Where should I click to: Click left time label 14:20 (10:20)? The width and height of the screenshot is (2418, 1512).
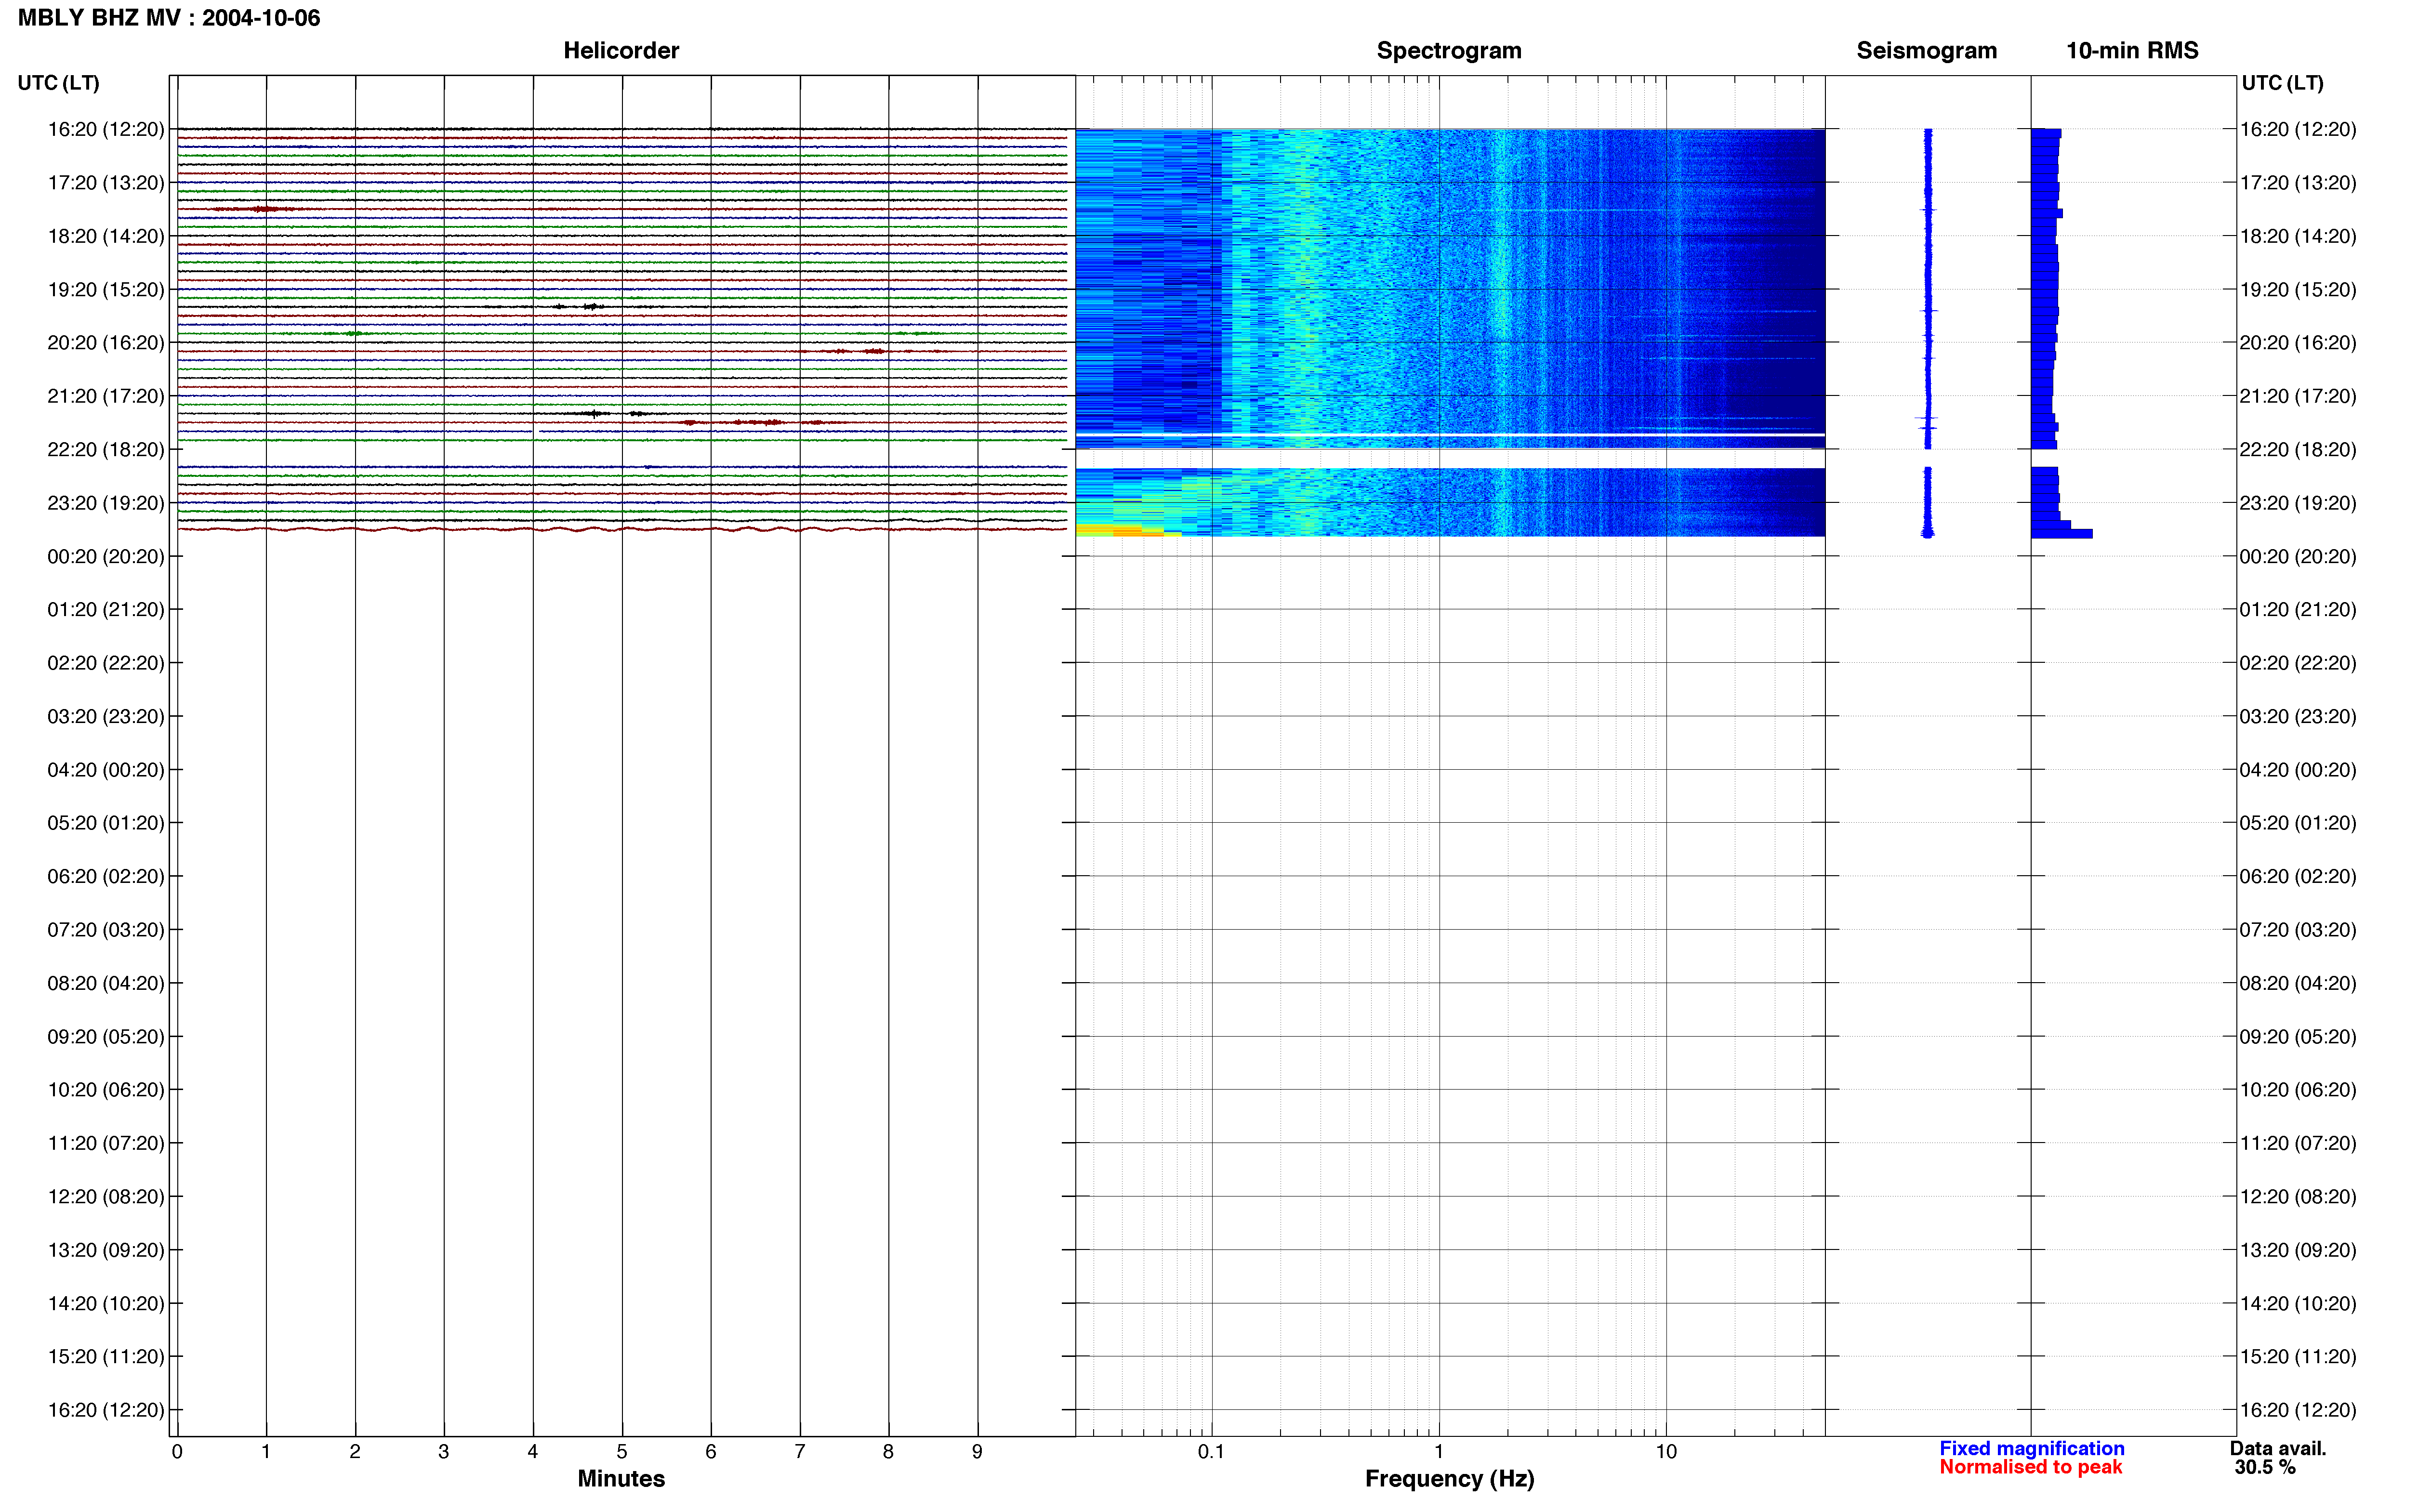pyautogui.click(x=106, y=1303)
